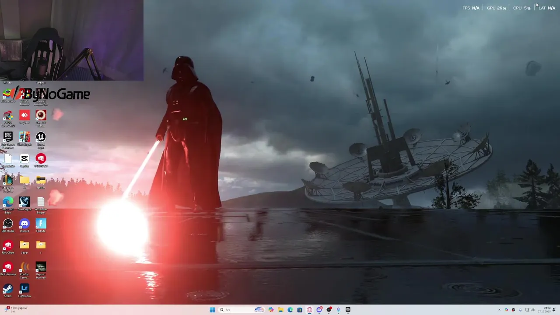Viewport: 560px width, 315px height.
Task: Select the Konfitel Camera desktop shortcut
Action: pyautogui.click(x=24, y=270)
